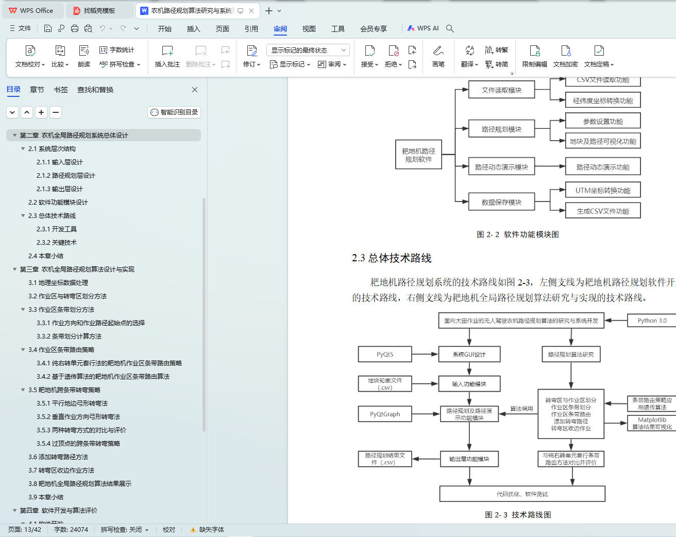Viewport: 676px width, 537px height.
Task: Click 缺失字体 warning in status bar
Action: pyautogui.click(x=207, y=530)
